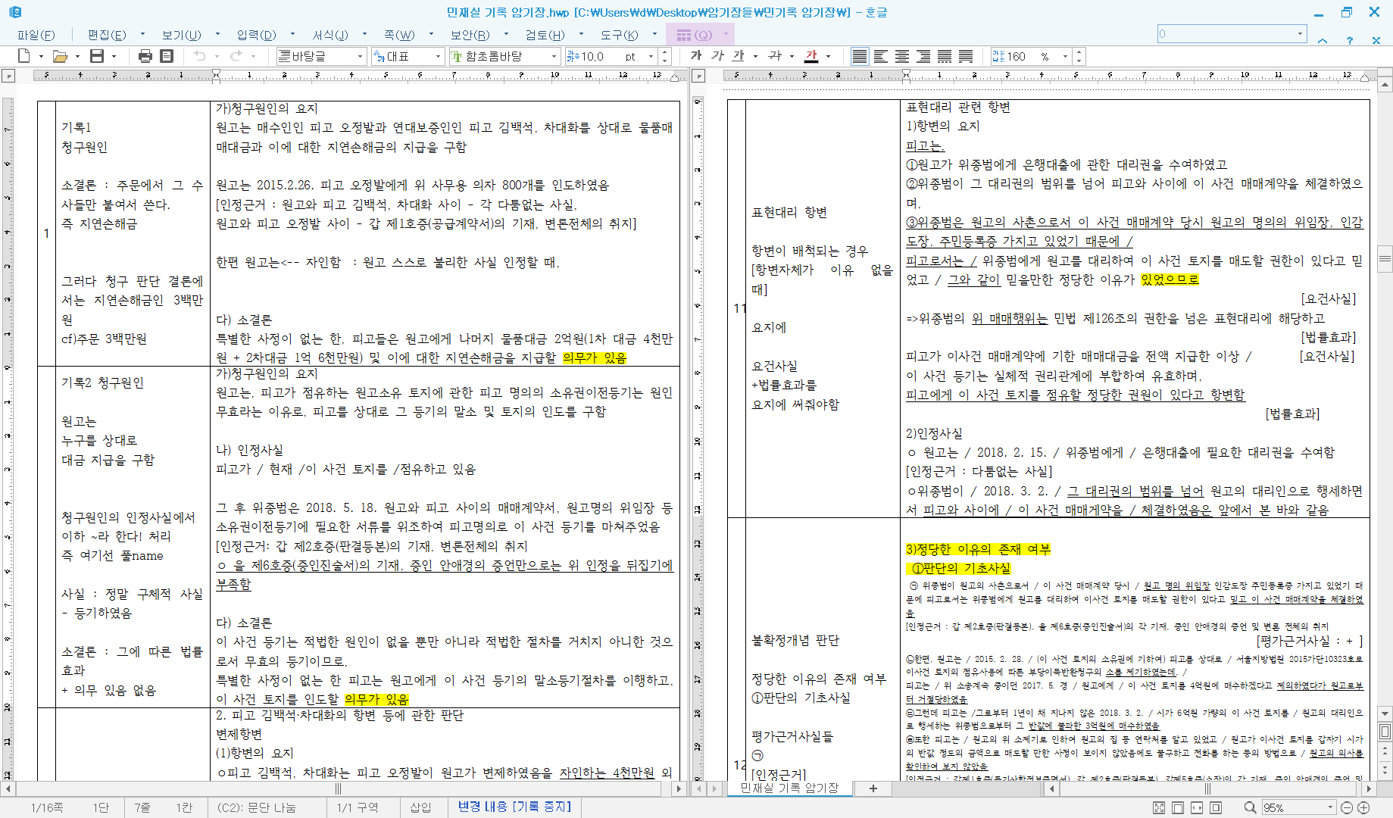Apply right paragraph alignment
This screenshot has height=818, width=1393.
923,56
